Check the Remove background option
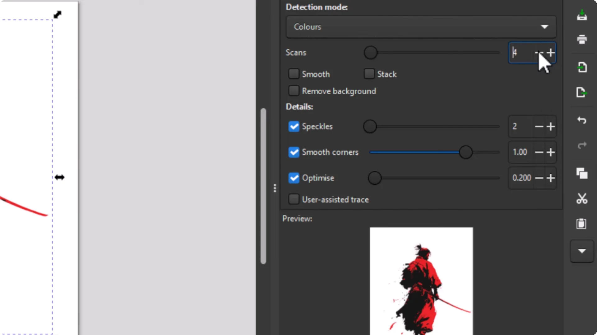Image resolution: width=597 pixels, height=335 pixels. pos(294,91)
